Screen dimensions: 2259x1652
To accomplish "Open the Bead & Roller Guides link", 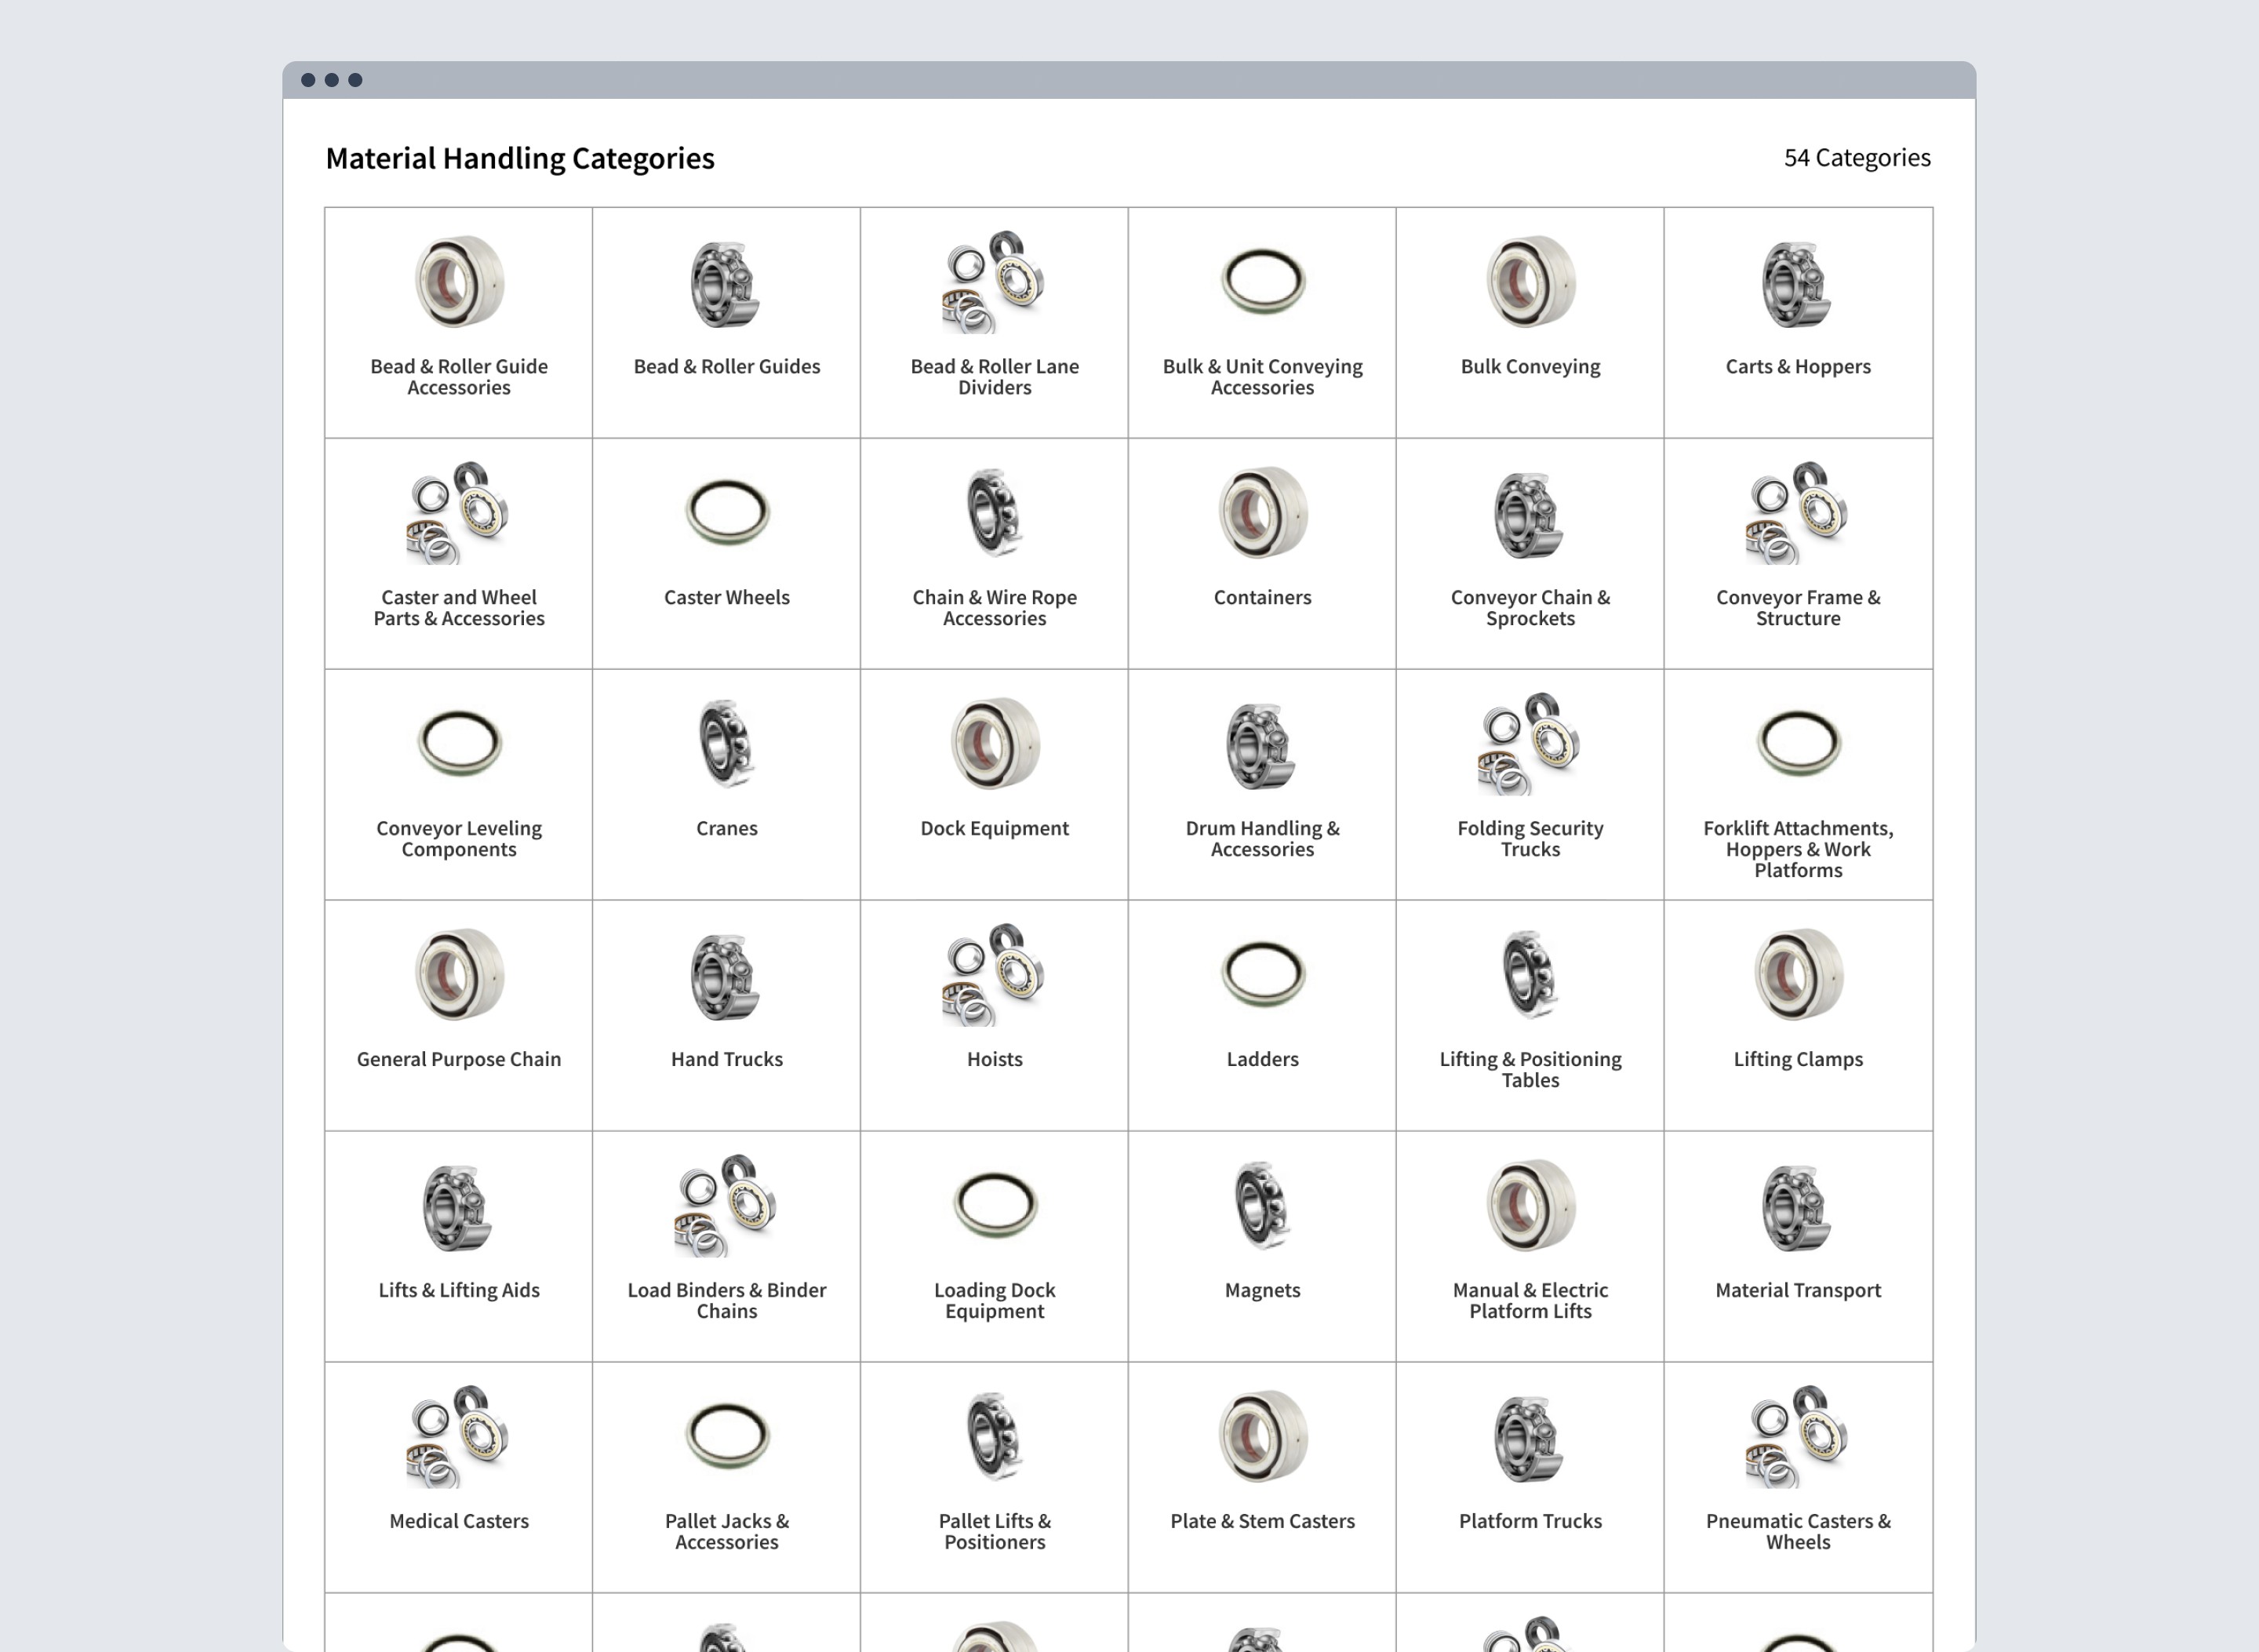I will (x=726, y=367).
